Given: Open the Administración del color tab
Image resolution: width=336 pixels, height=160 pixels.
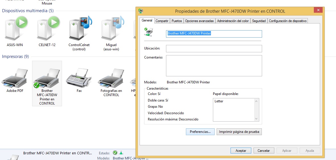Looking at the screenshot, I should tap(233, 21).
